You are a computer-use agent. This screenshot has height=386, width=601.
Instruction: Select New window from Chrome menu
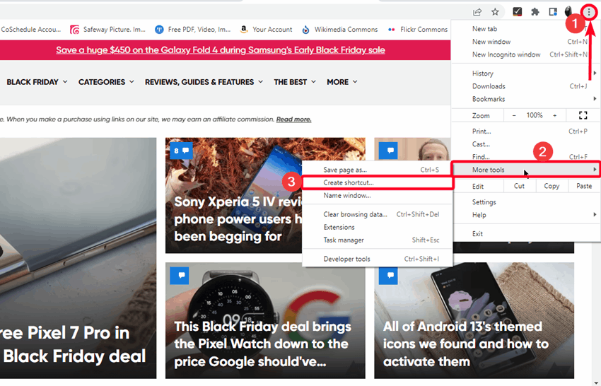(525, 42)
